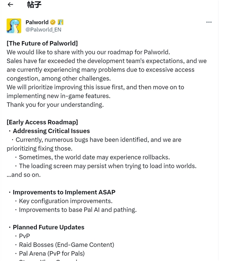Click the [The Future of Palworld] heading

pyautogui.click(x=42, y=43)
